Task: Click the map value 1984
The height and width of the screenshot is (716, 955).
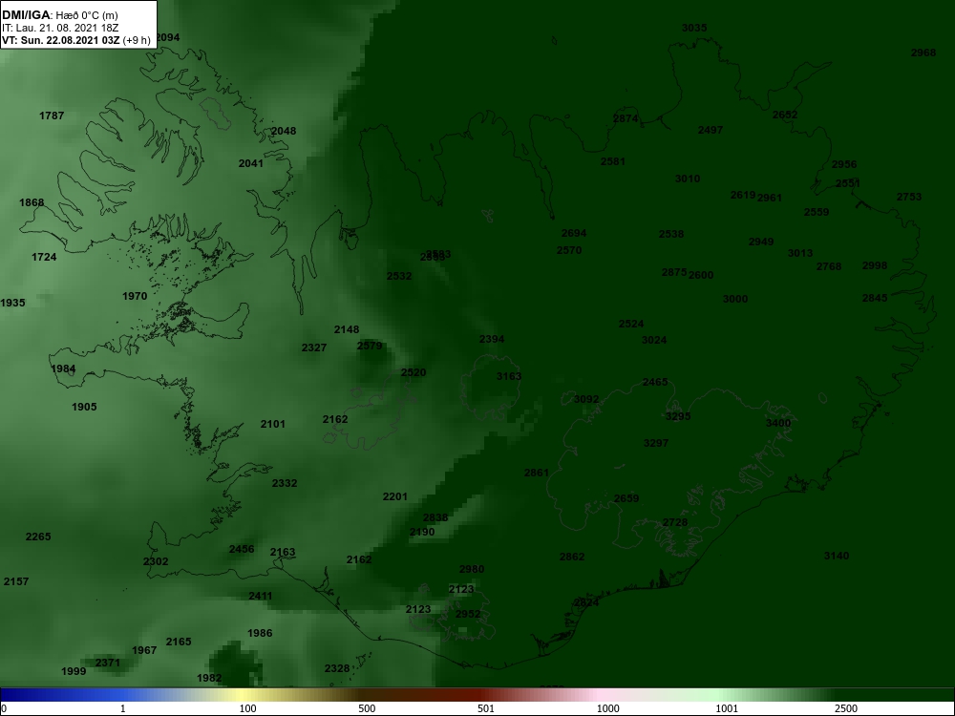Action: (63, 369)
